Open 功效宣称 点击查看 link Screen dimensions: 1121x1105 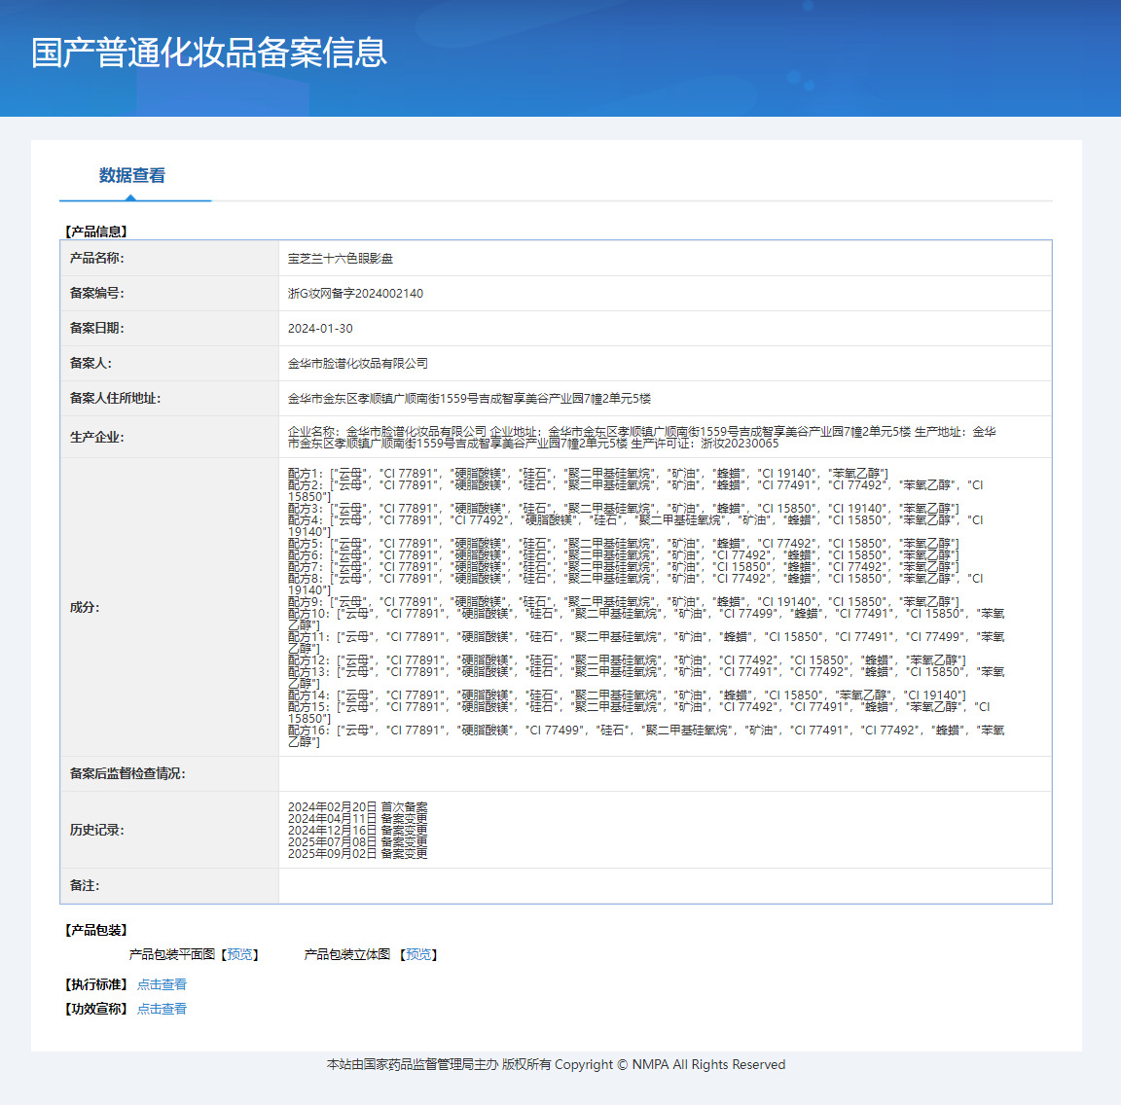point(162,1009)
